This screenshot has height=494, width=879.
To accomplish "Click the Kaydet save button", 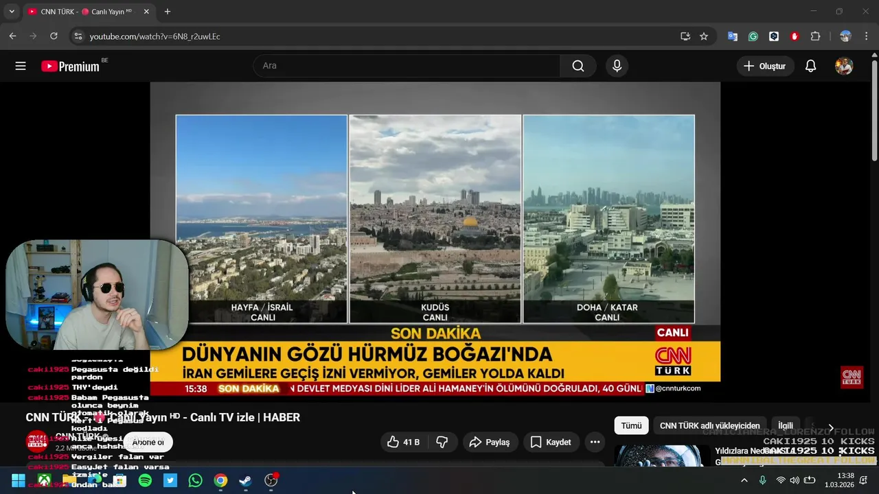I will click(551, 443).
